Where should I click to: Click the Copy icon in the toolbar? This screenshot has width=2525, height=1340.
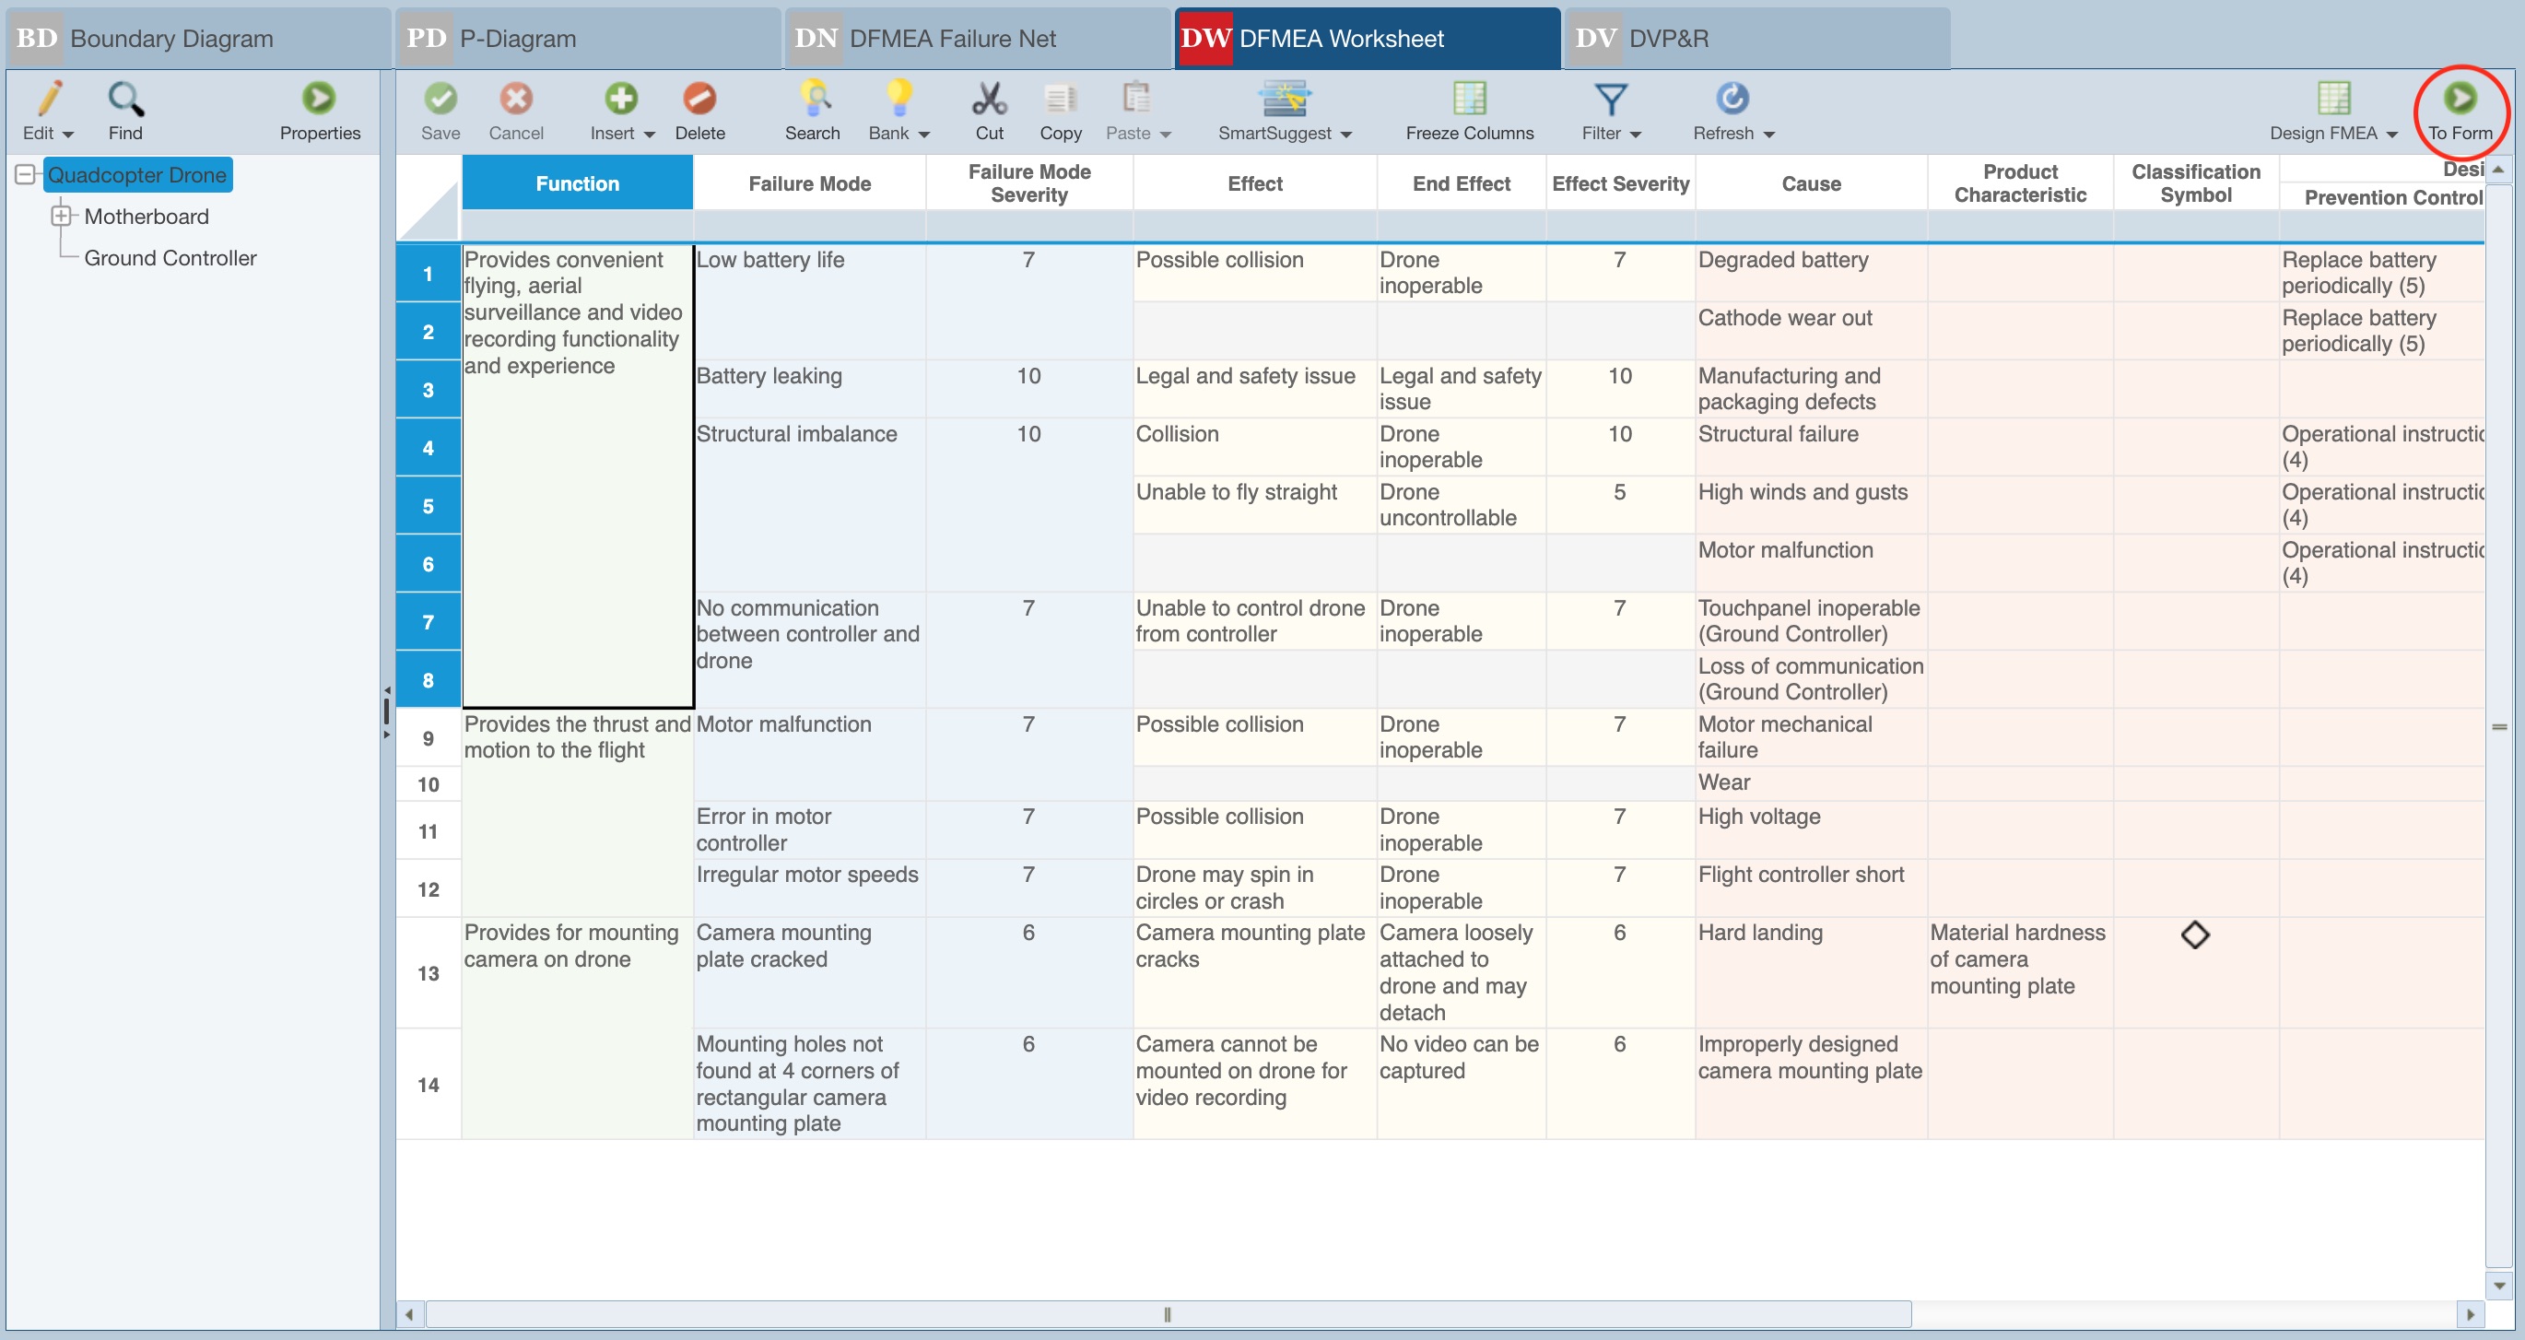(1060, 99)
